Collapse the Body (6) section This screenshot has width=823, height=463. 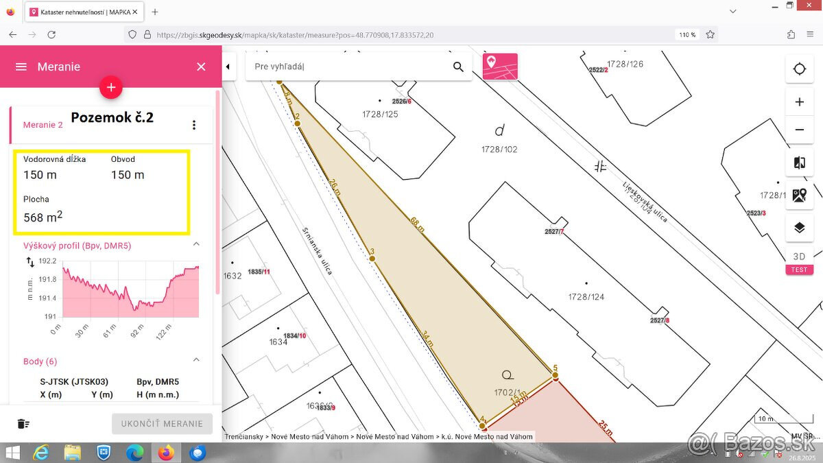pyautogui.click(x=196, y=361)
